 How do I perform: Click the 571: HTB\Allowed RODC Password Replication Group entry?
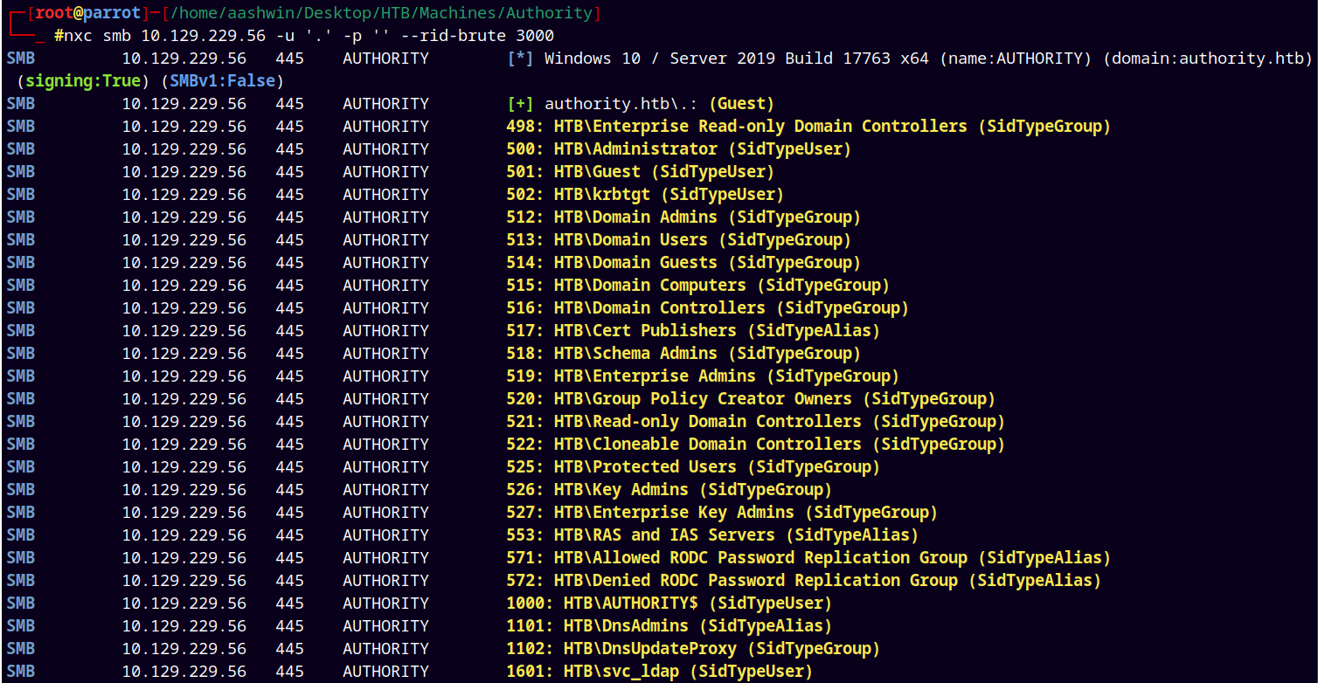[x=808, y=558]
